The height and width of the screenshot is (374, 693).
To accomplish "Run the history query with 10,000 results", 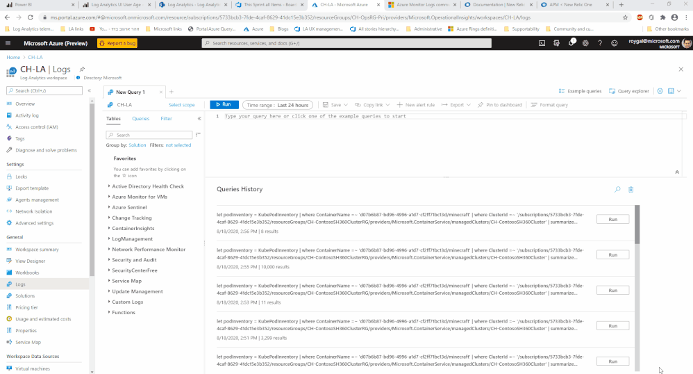I will 612,254.
